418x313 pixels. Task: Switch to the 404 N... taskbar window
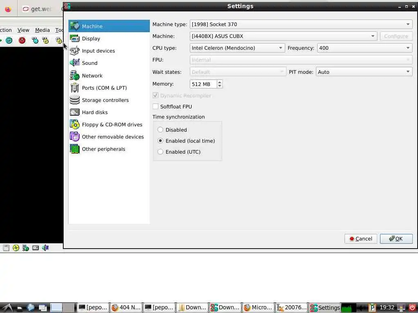[126, 308]
